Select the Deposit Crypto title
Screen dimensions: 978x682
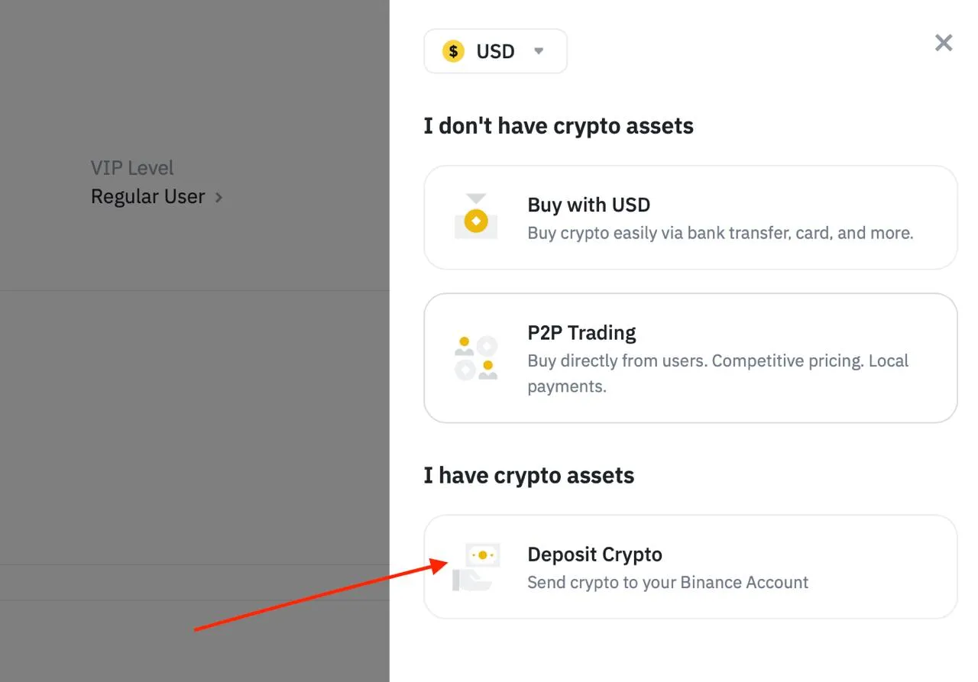click(x=594, y=554)
